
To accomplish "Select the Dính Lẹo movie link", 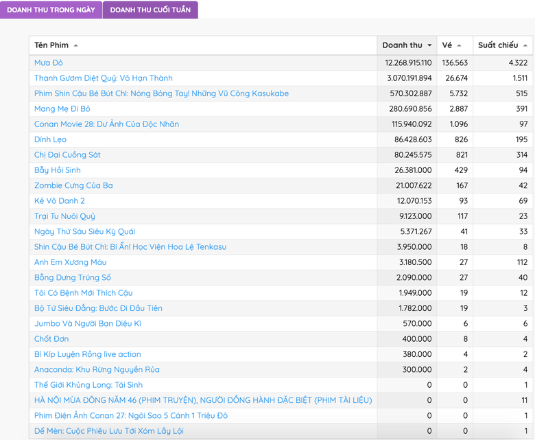I will pyautogui.click(x=51, y=139).
